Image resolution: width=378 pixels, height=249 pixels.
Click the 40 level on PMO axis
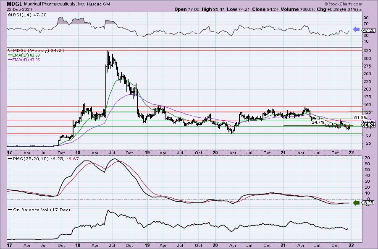367,176
